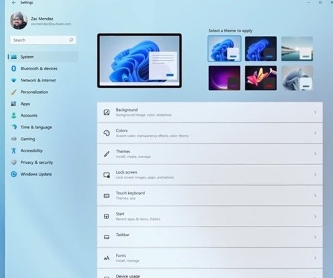
Task: Open Network & internet settings
Action: pyautogui.click(x=43, y=80)
